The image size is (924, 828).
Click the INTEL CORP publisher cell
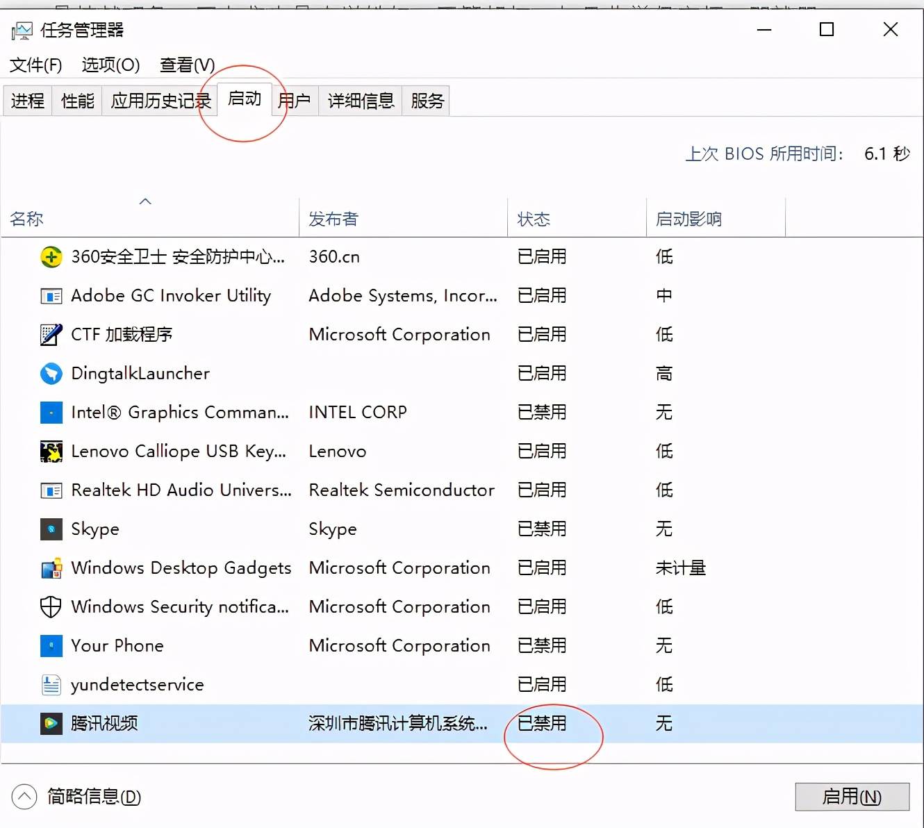pos(358,413)
